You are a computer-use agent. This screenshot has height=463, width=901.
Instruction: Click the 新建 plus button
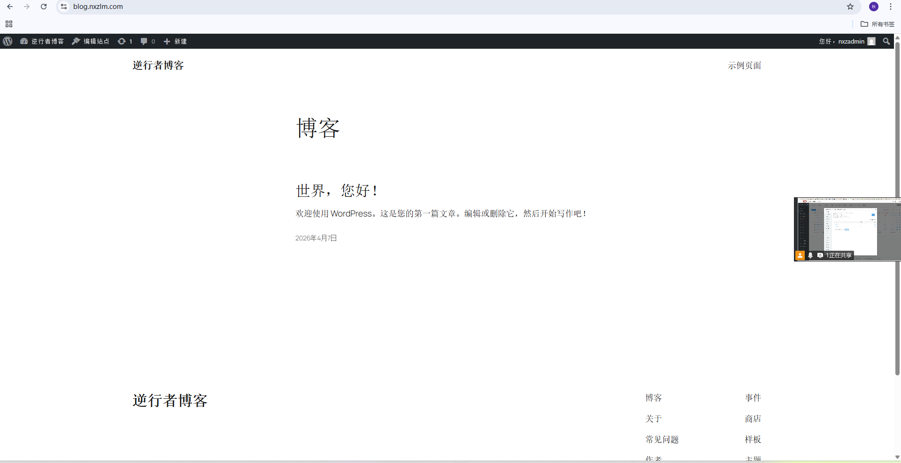click(x=175, y=41)
